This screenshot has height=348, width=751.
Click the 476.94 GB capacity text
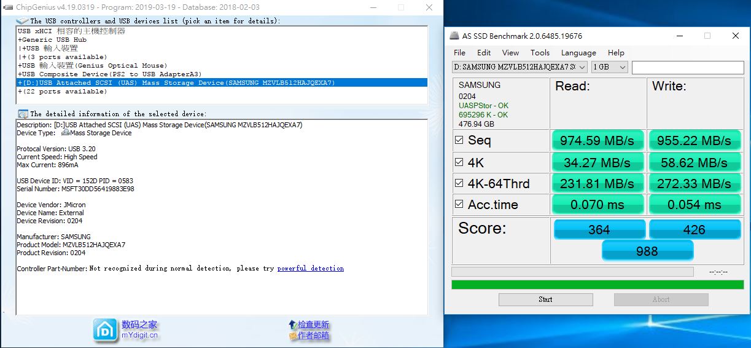click(x=477, y=124)
